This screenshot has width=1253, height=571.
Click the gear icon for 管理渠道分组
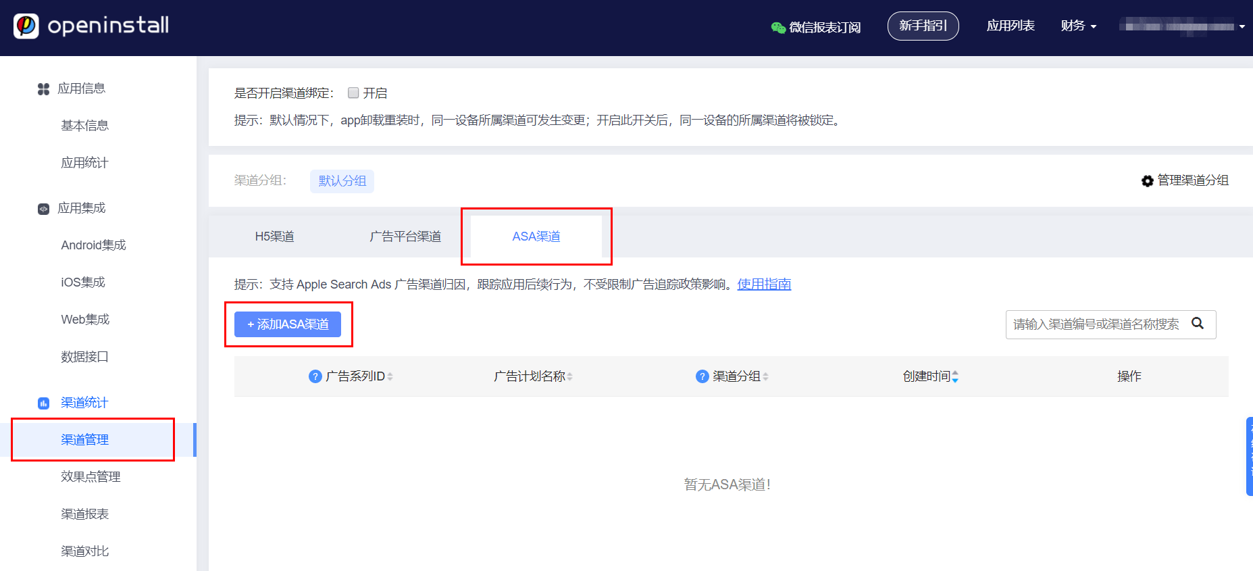(x=1147, y=181)
